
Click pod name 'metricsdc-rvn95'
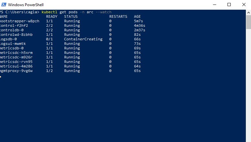pyautogui.click(x=16, y=62)
